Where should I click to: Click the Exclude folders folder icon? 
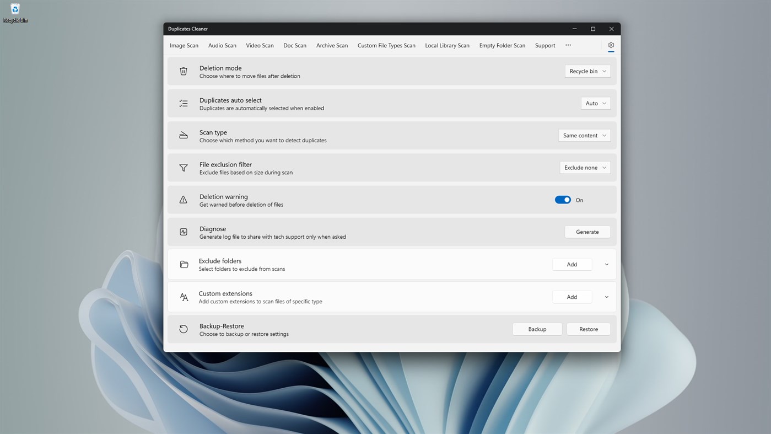tap(184, 264)
